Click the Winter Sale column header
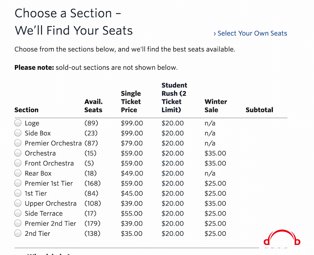This screenshot has height=255, width=314. click(215, 106)
